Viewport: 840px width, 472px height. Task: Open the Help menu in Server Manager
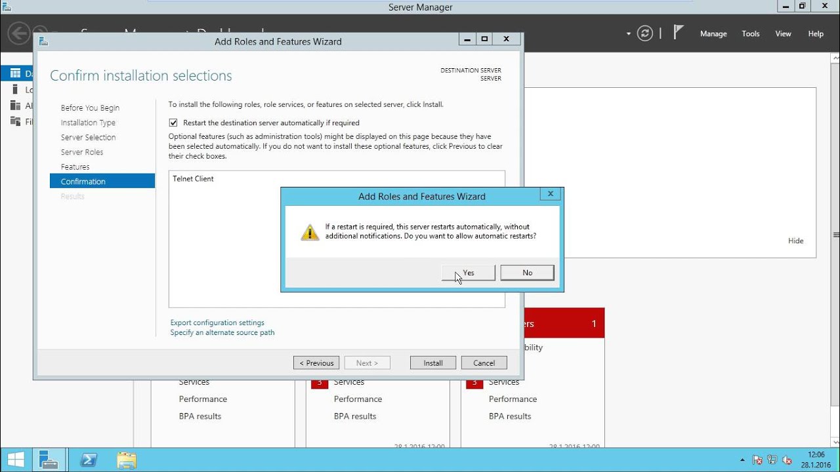(816, 34)
